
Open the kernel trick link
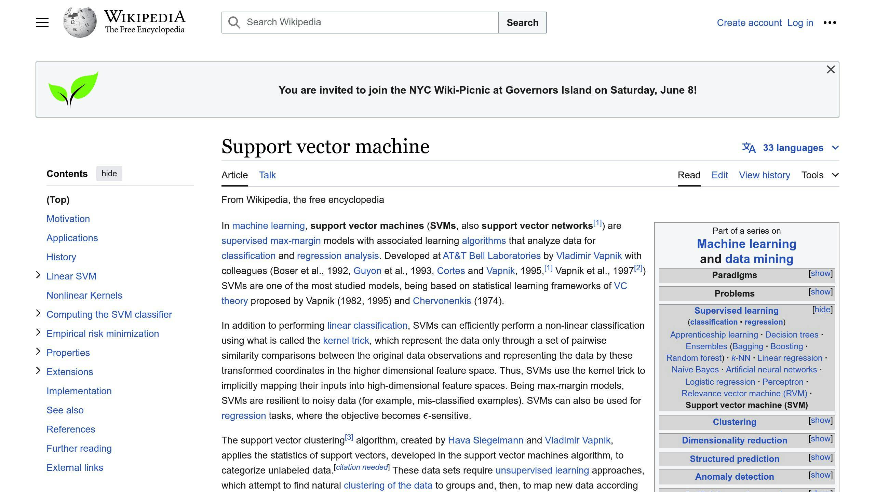tap(346, 340)
